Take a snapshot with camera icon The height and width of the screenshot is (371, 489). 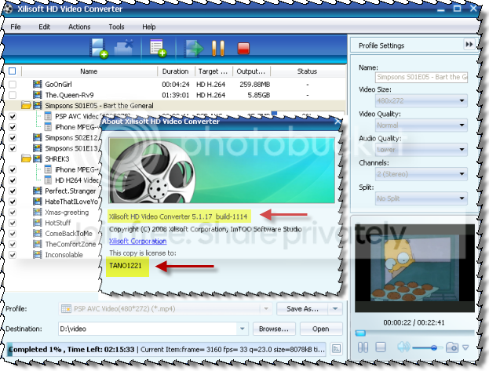[452, 347]
